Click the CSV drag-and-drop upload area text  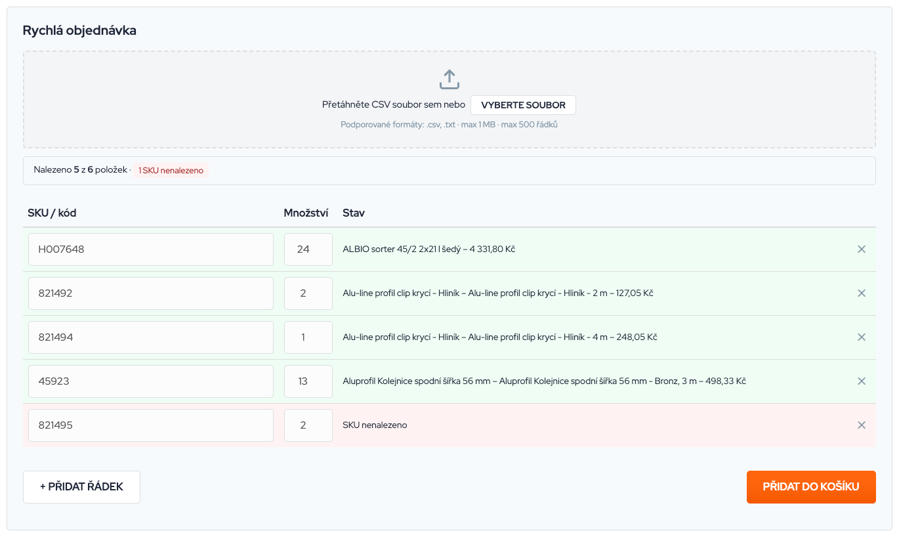click(393, 105)
